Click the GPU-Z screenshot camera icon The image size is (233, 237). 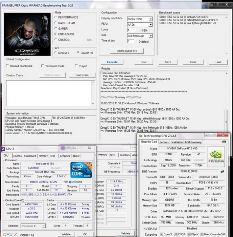click(x=224, y=142)
